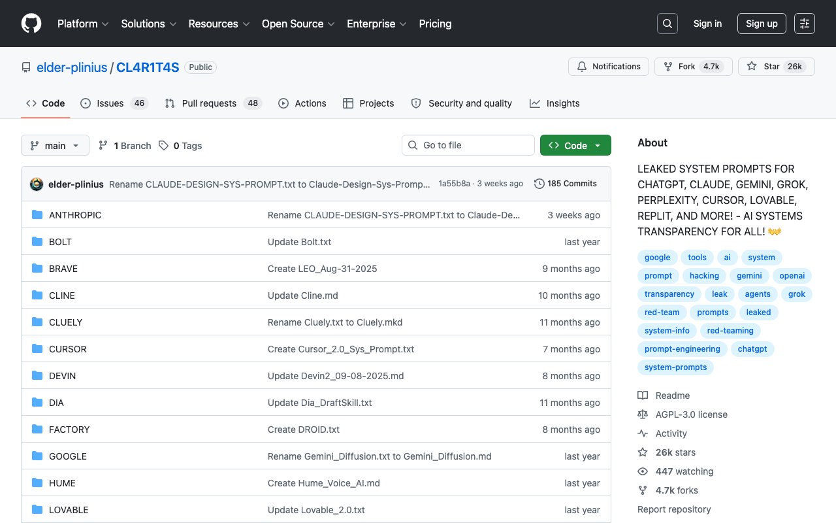The width and height of the screenshot is (836, 523).
Task: Open commit 'Create Cursor_2.0_Sys_Prompt.txt'
Action: (341, 349)
